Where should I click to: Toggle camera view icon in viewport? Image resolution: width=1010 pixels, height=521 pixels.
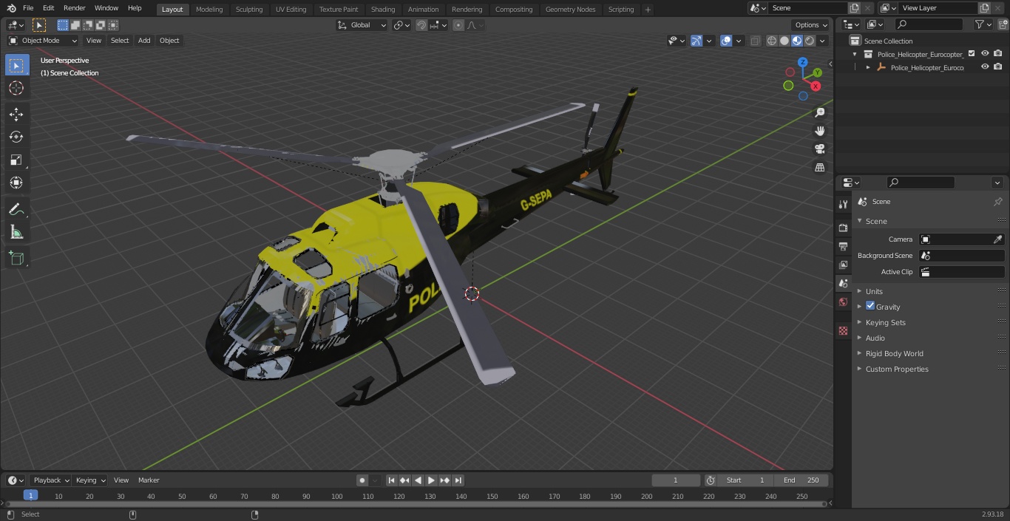coord(819,149)
